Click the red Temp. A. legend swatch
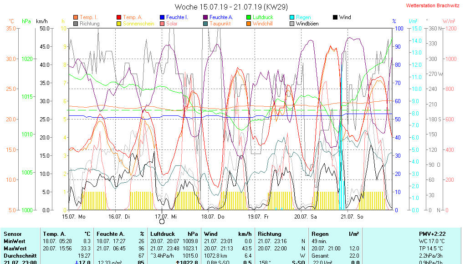Screen dimensions: 465x264 click(x=119, y=17)
